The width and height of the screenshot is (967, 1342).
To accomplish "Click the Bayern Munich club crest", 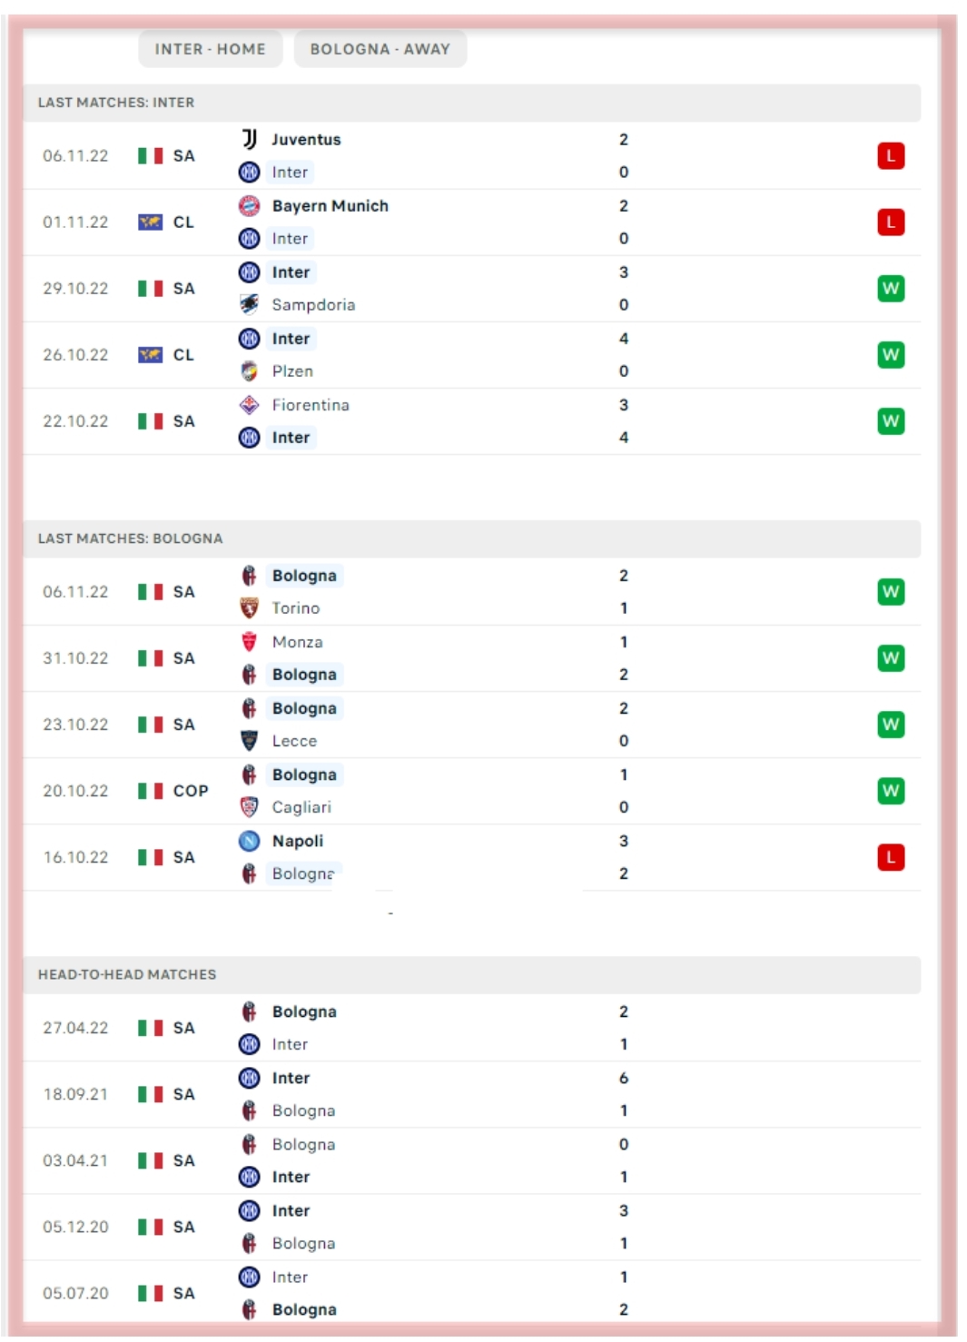I will pyautogui.click(x=249, y=206).
